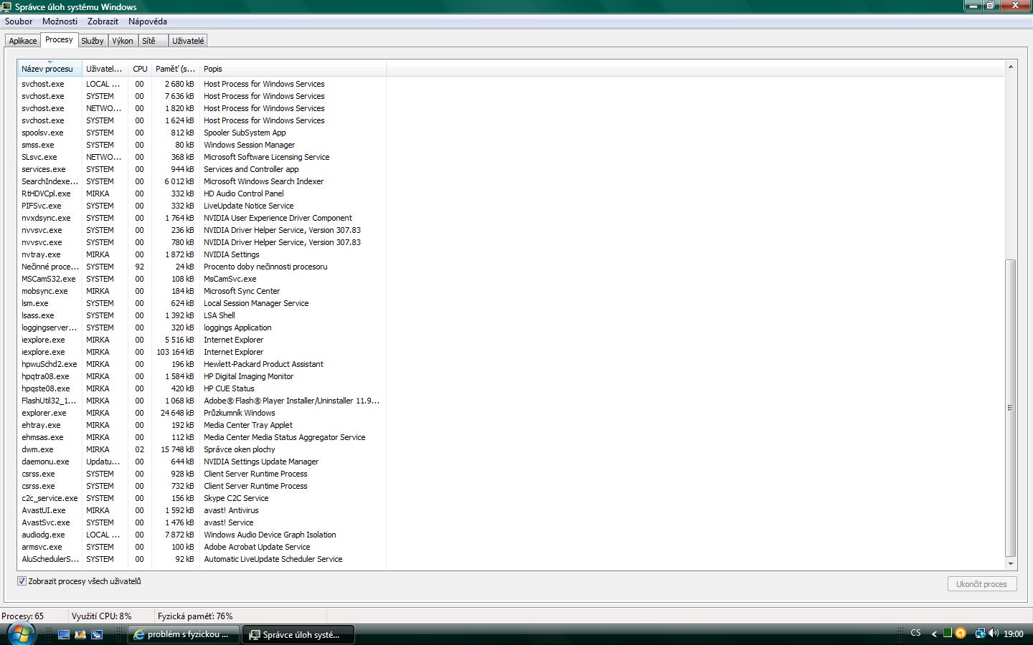Open the Výkon tab
The width and height of the screenshot is (1033, 645).
click(x=123, y=41)
